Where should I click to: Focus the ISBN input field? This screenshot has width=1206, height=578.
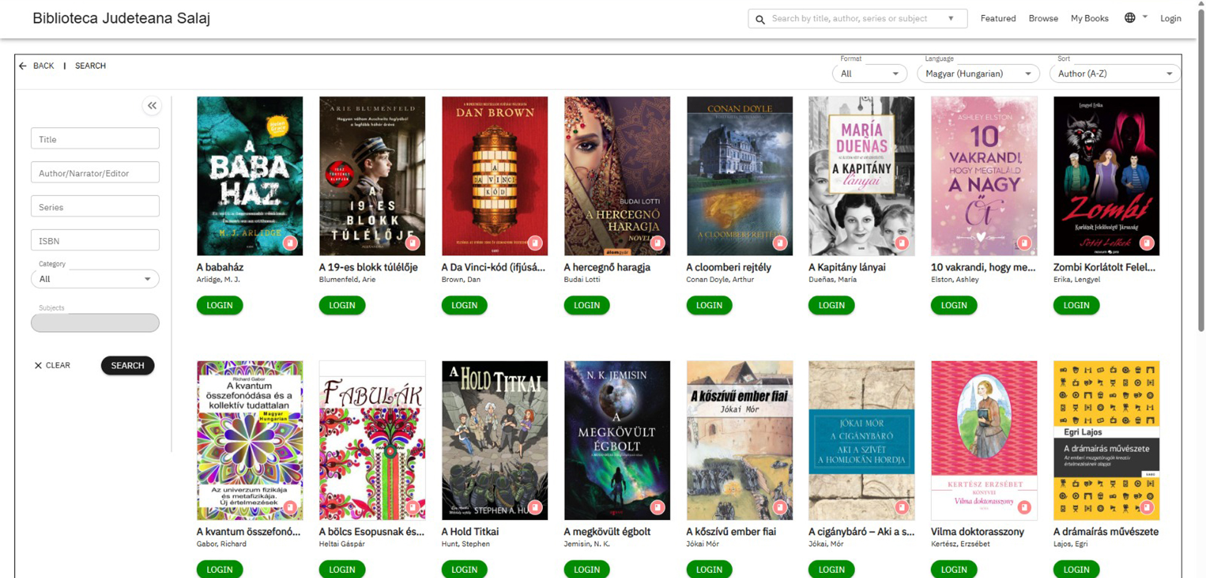[x=95, y=241]
